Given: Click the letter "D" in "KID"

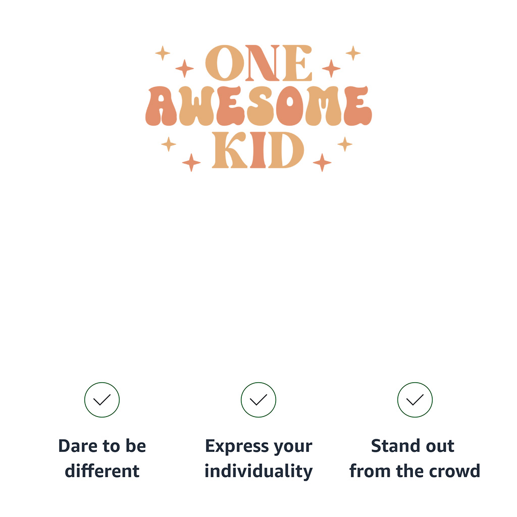Looking at the screenshot, I should (x=286, y=150).
